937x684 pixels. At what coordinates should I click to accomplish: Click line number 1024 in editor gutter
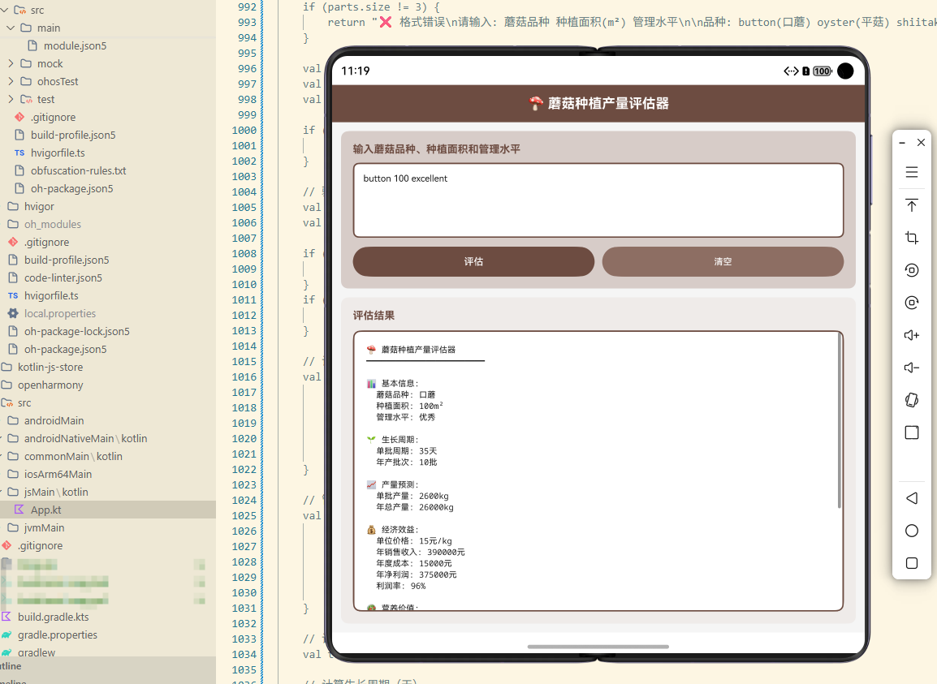(x=244, y=500)
